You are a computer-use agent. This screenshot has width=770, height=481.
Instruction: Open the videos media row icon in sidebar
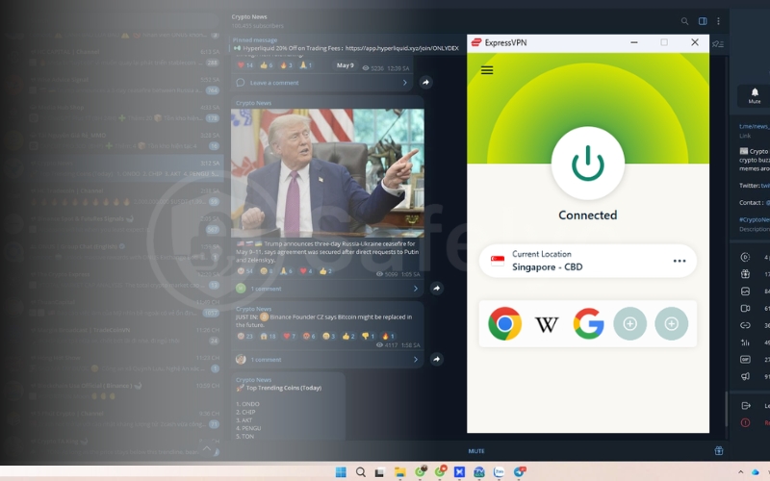[x=745, y=308]
